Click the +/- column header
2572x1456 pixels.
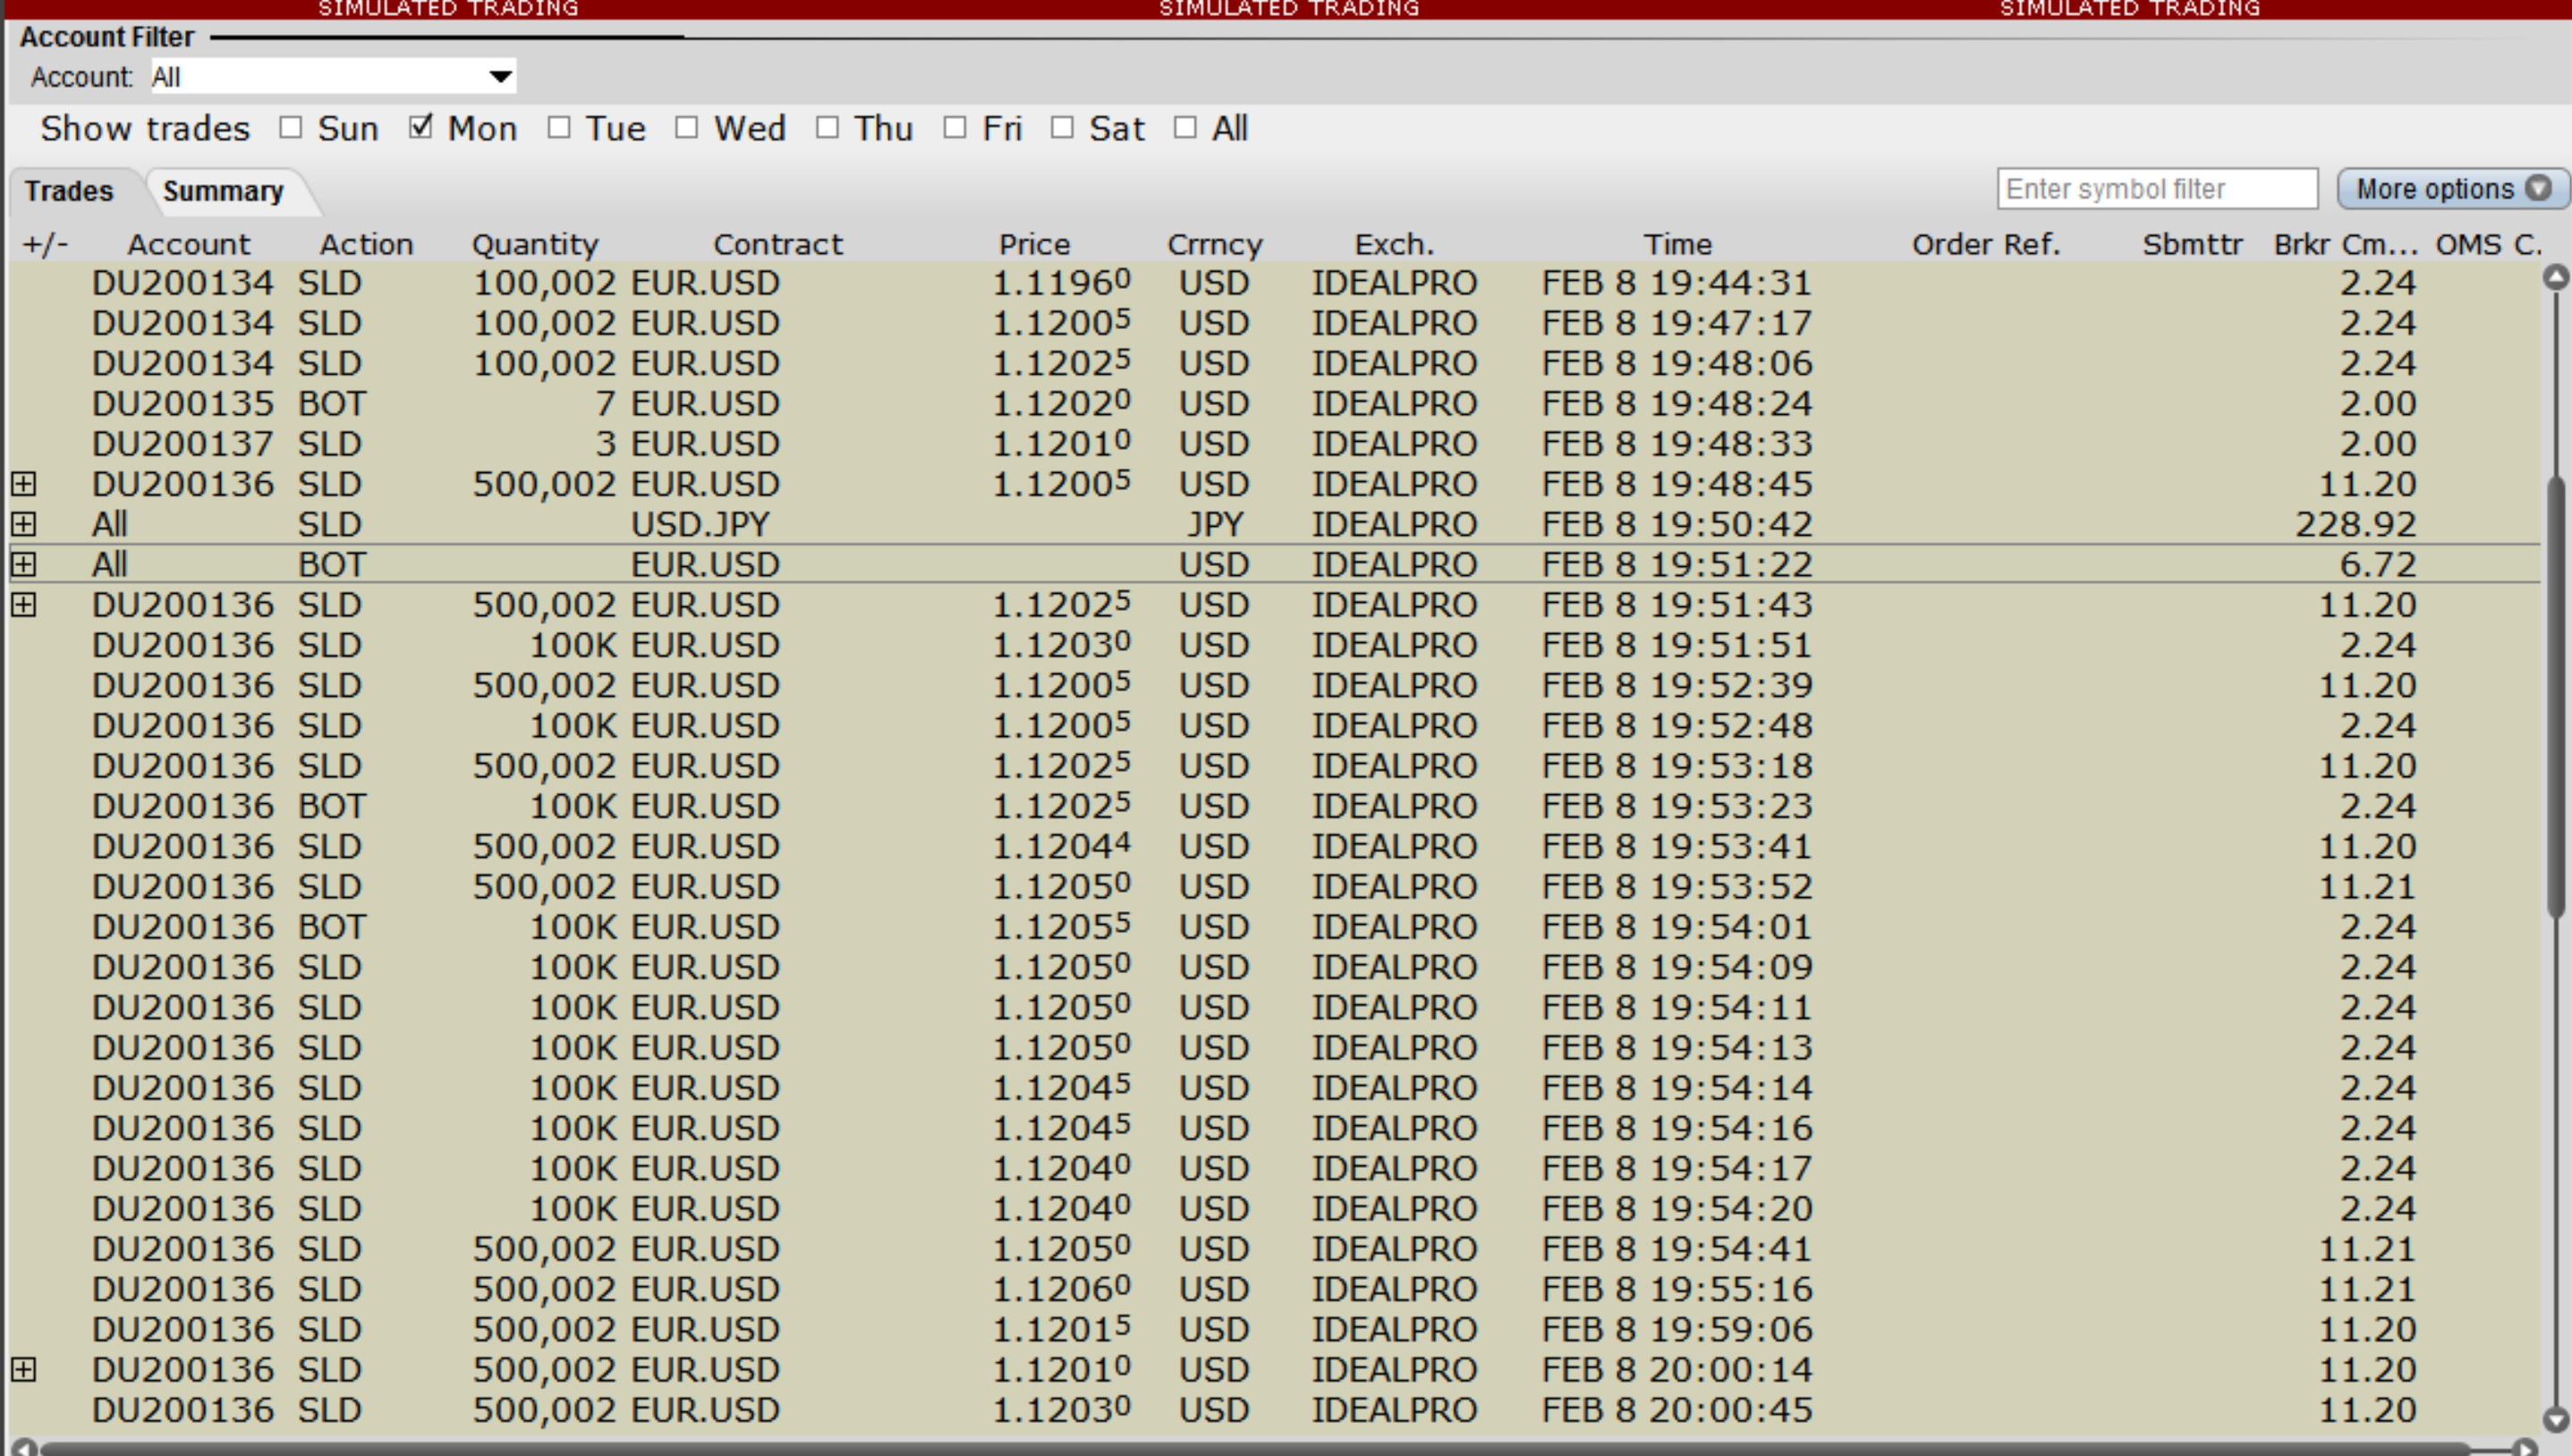[45, 244]
